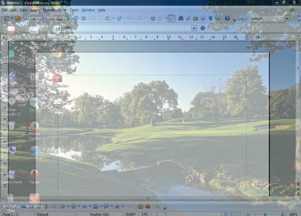Expand the Flowchart shapes dropdown arrow
Screen dimensions: 301x216
point(101,206)
